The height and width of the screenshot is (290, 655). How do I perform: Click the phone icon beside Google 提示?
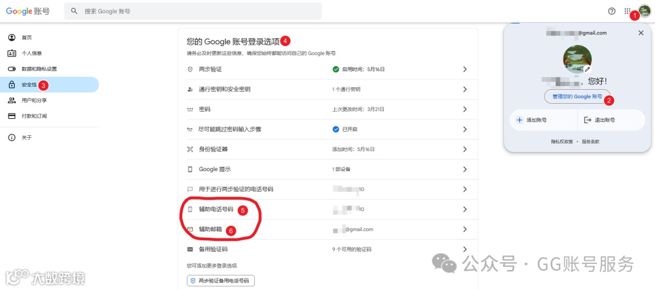[x=190, y=170]
